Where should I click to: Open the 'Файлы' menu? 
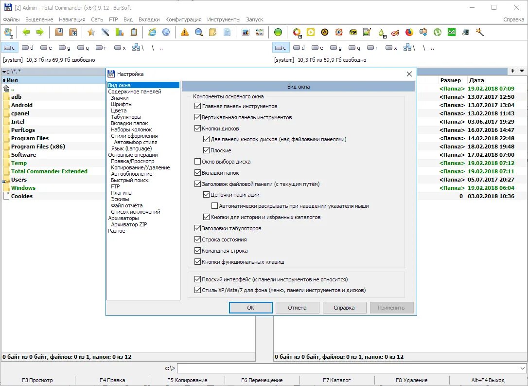(12, 19)
